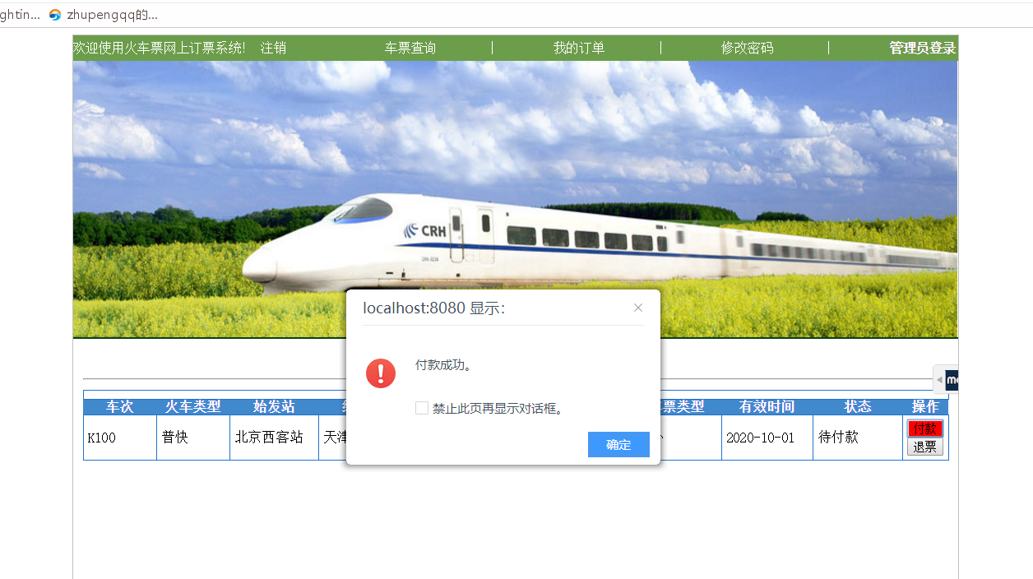The height and width of the screenshot is (579, 1033).
Task: Click the red exclamation alert icon
Action: [x=381, y=373]
